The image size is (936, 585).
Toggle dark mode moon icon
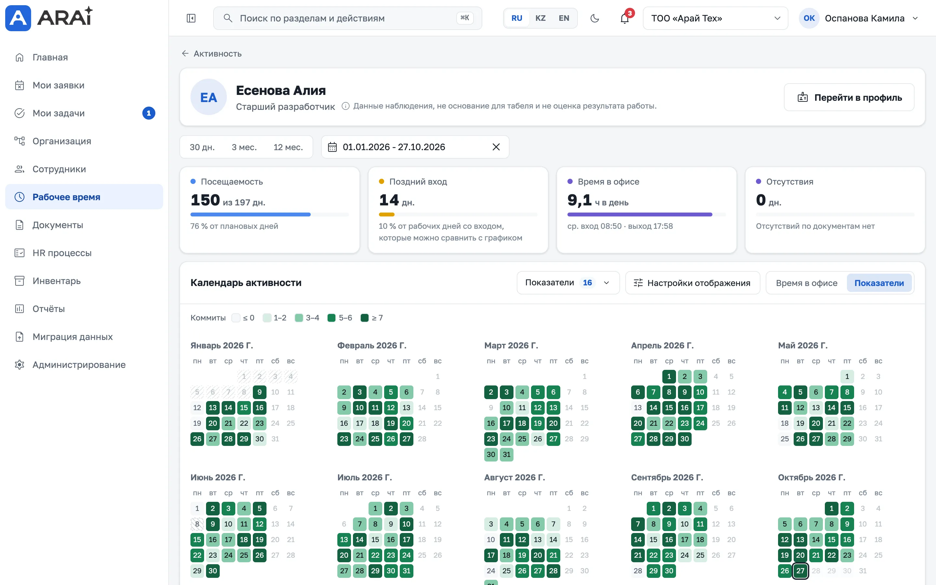pyautogui.click(x=594, y=18)
